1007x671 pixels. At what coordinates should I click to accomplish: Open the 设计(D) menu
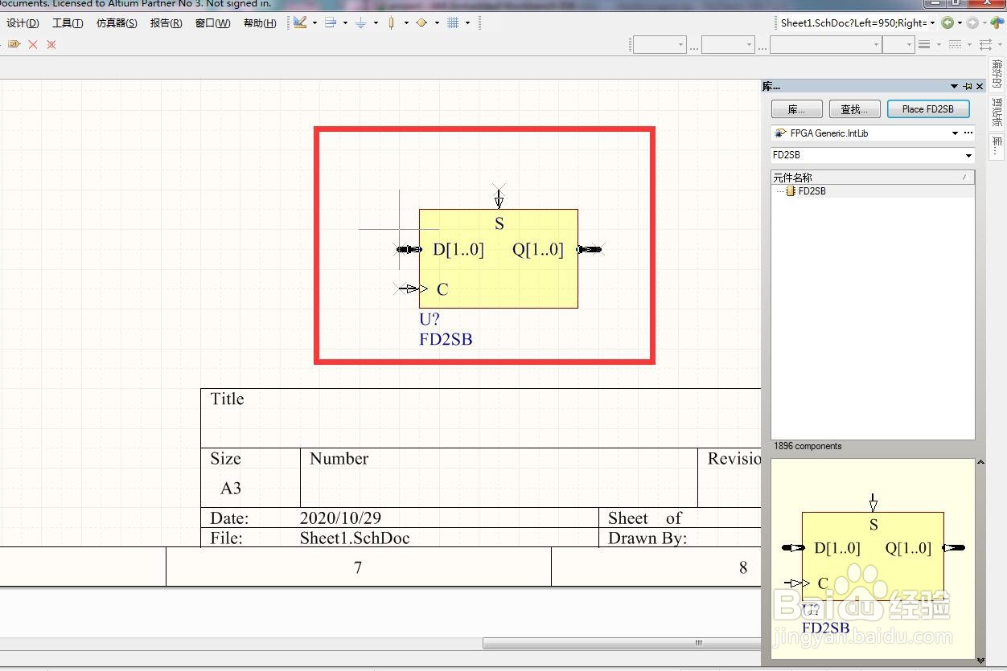pos(23,23)
